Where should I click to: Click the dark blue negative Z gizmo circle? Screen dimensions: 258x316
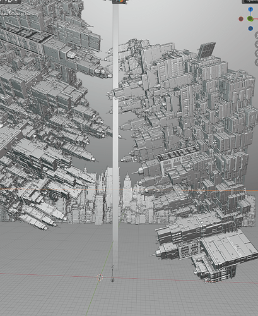250,28
